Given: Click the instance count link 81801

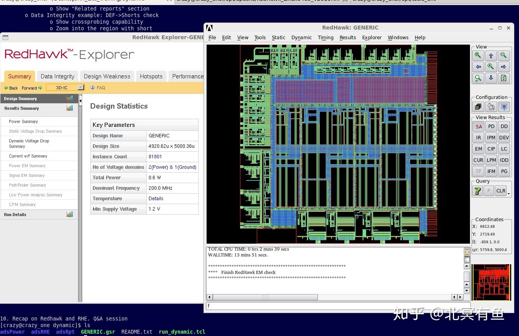Looking at the screenshot, I should (x=155, y=157).
